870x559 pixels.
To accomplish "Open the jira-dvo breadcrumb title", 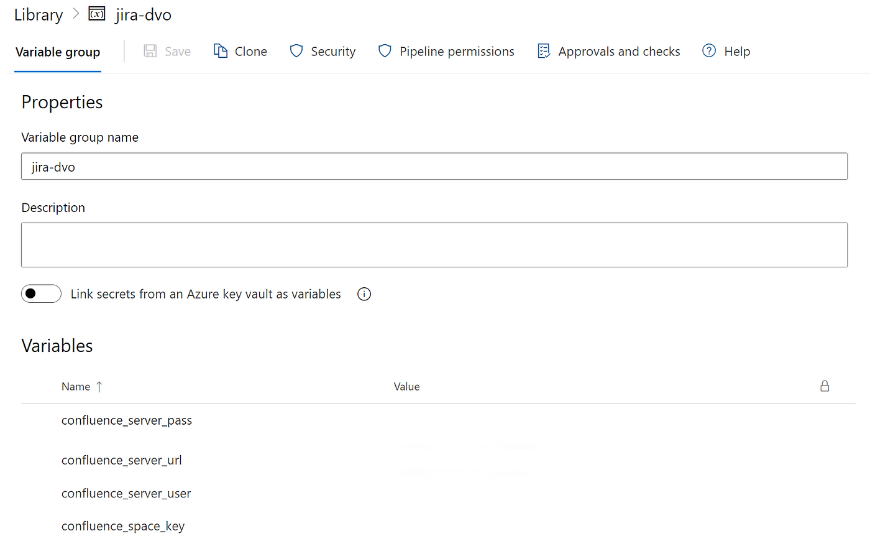I will coord(144,15).
